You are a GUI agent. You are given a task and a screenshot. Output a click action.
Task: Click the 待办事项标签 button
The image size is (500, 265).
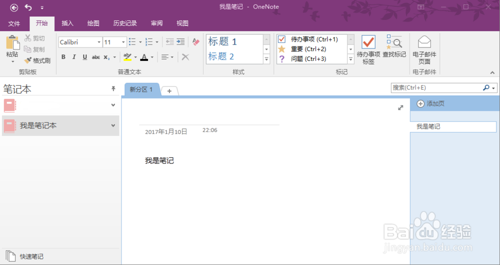pos(368,49)
